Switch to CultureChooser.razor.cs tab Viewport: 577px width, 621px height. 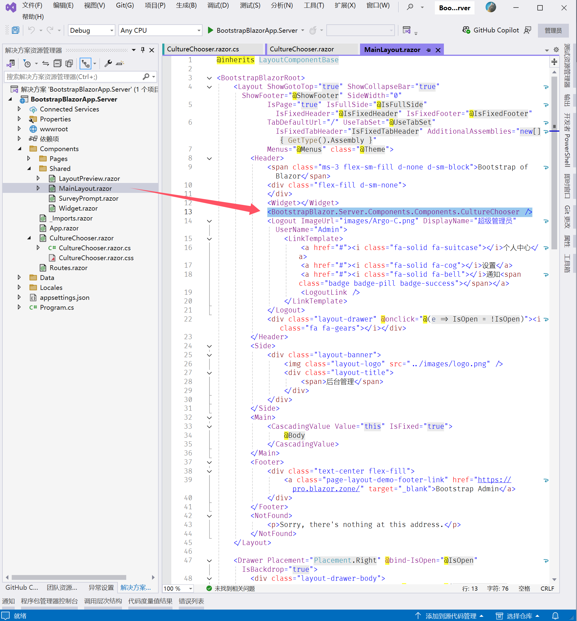203,49
